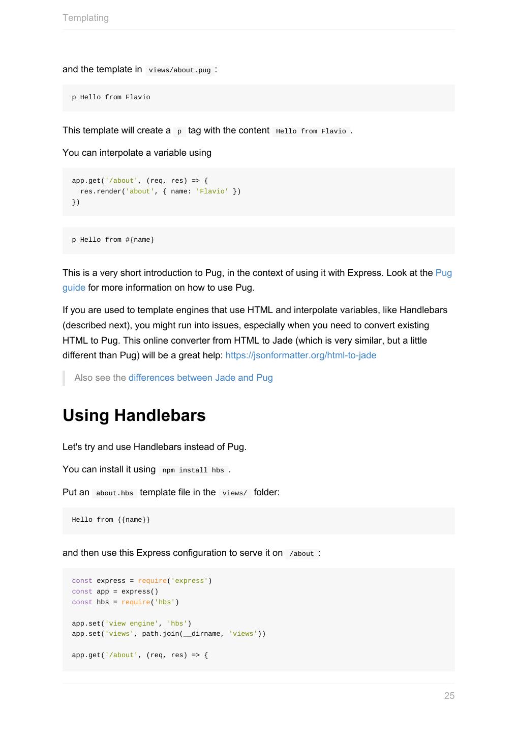
Task: Open the jsonformatter html-to-jade URL
Action: [x=300, y=355]
